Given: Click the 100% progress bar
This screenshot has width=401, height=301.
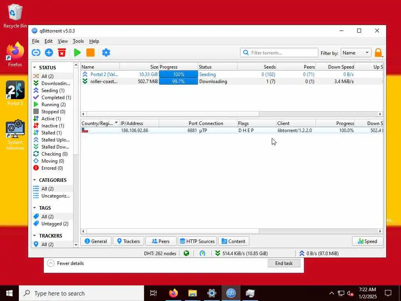Looking at the screenshot, I should point(178,74).
